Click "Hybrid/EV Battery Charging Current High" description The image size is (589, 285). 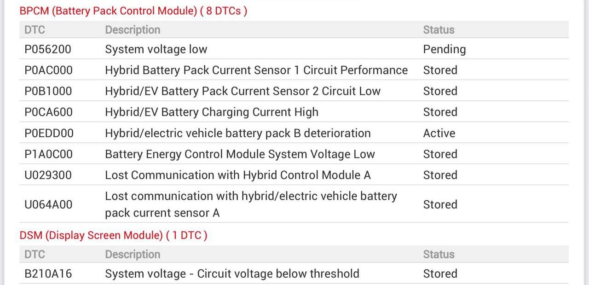tap(212, 112)
